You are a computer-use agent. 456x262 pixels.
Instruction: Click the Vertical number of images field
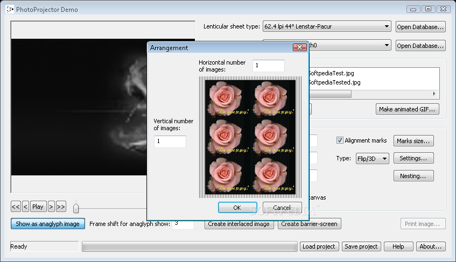[x=170, y=141]
